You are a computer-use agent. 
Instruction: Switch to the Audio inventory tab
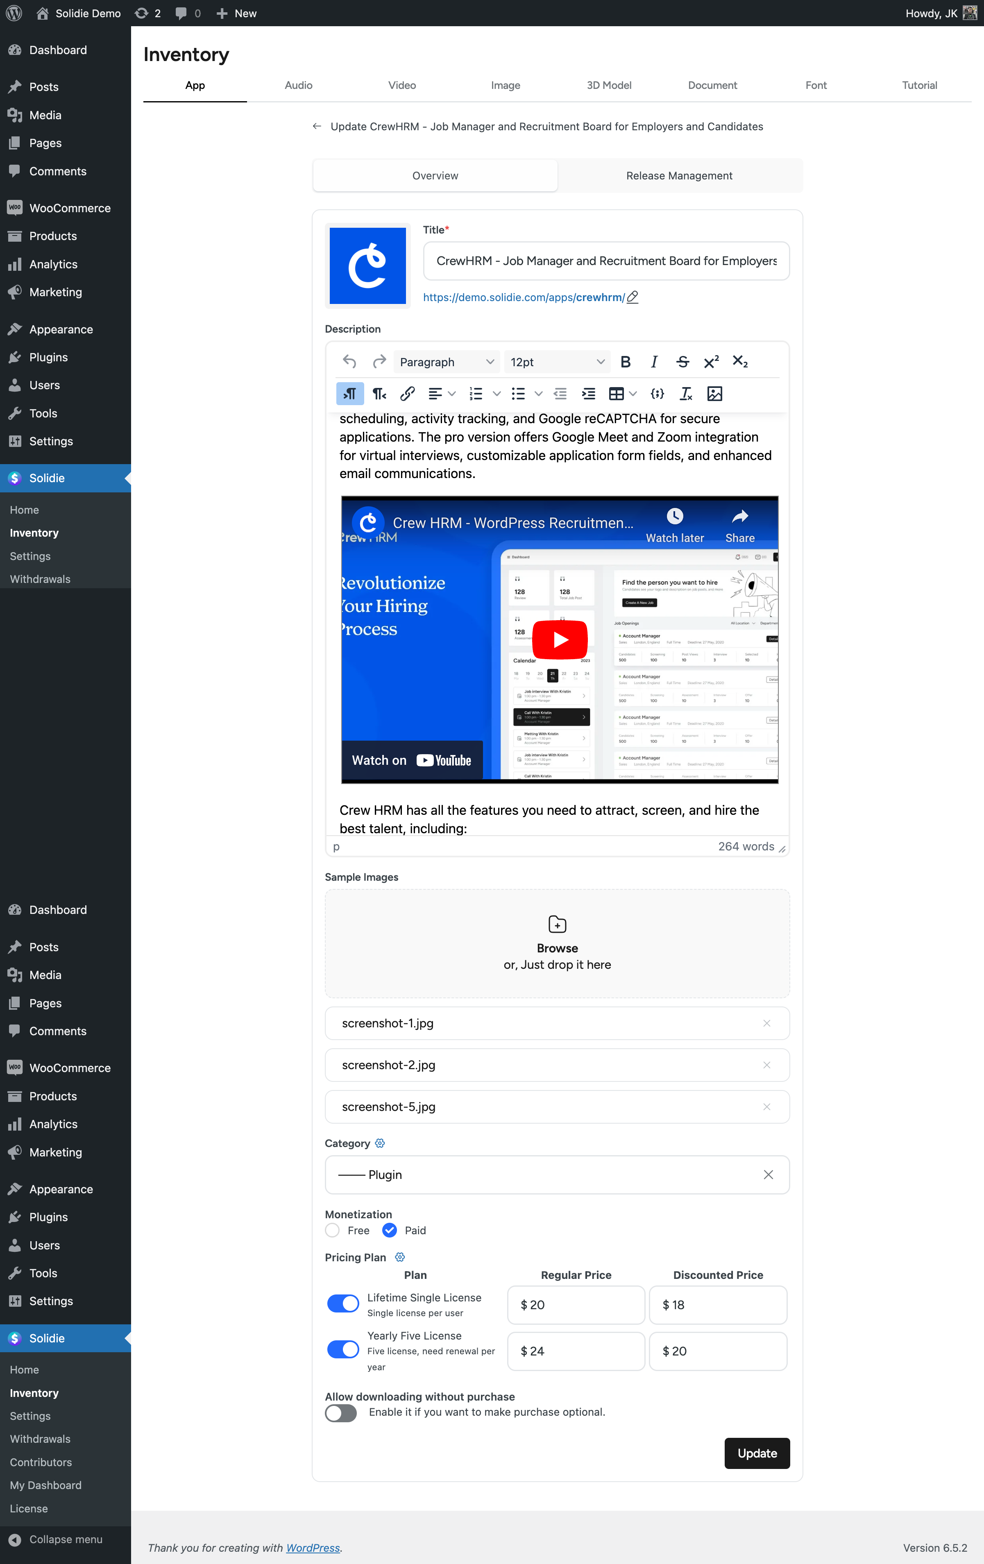[x=298, y=85]
